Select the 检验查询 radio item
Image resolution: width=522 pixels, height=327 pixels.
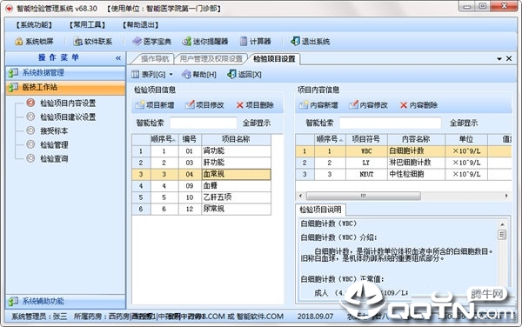point(30,158)
